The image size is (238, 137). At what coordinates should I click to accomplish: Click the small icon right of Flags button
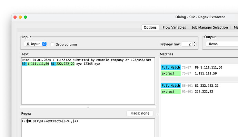(x=157, y=114)
